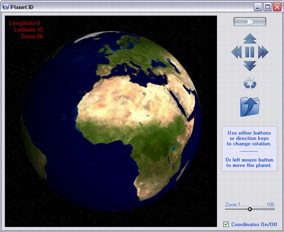The image size is (284, 232).
Task: Click the Longitude 0 readout
Action: 24,23
